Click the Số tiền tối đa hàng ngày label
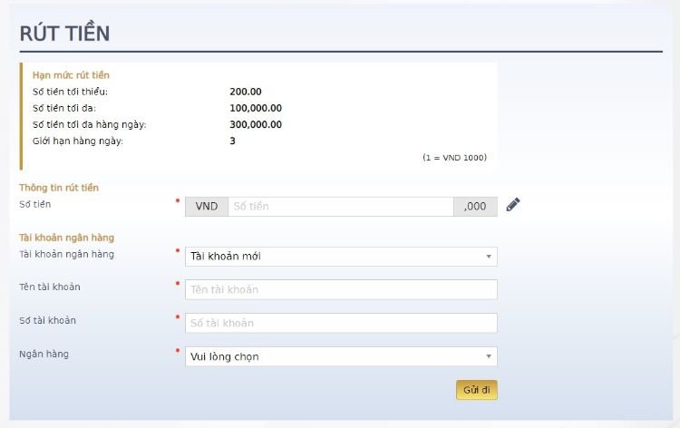Image resolution: width=680 pixels, height=428 pixels. [89, 124]
